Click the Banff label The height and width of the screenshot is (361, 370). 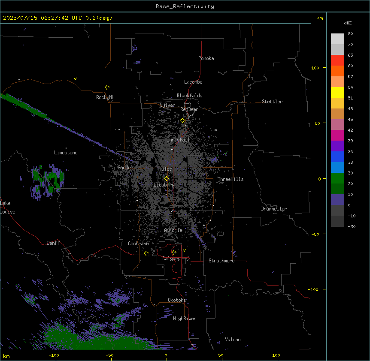click(x=53, y=243)
